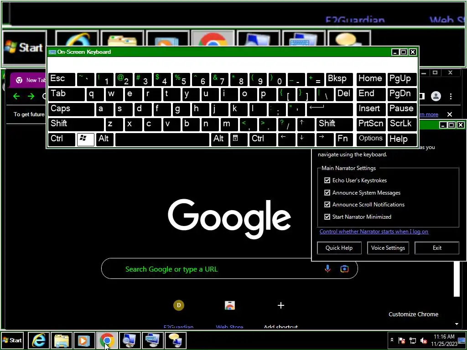467x350 pixels.
Task: Toggle the ScrLk key
Action: [402, 124]
